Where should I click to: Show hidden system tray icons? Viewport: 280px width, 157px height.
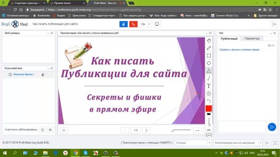coord(217,153)
